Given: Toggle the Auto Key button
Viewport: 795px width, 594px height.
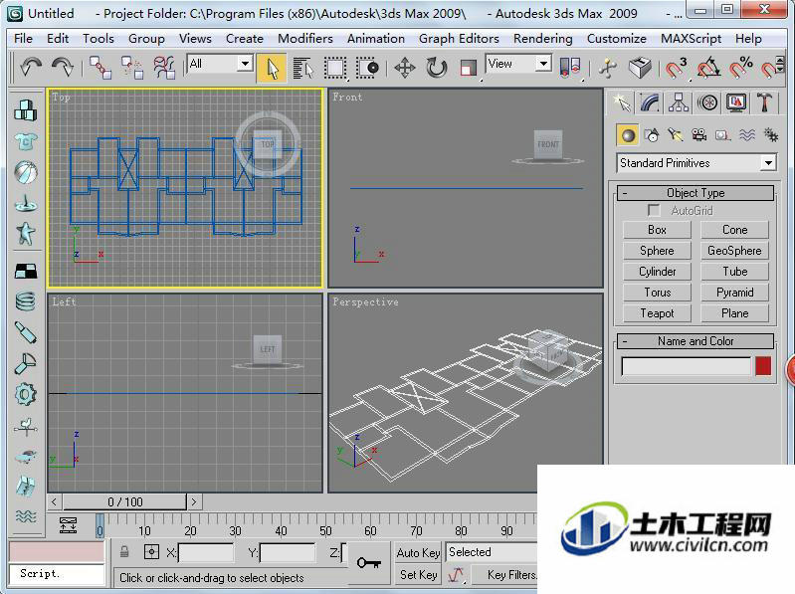Looking at the screenshot, I should [x=418, y=552].
